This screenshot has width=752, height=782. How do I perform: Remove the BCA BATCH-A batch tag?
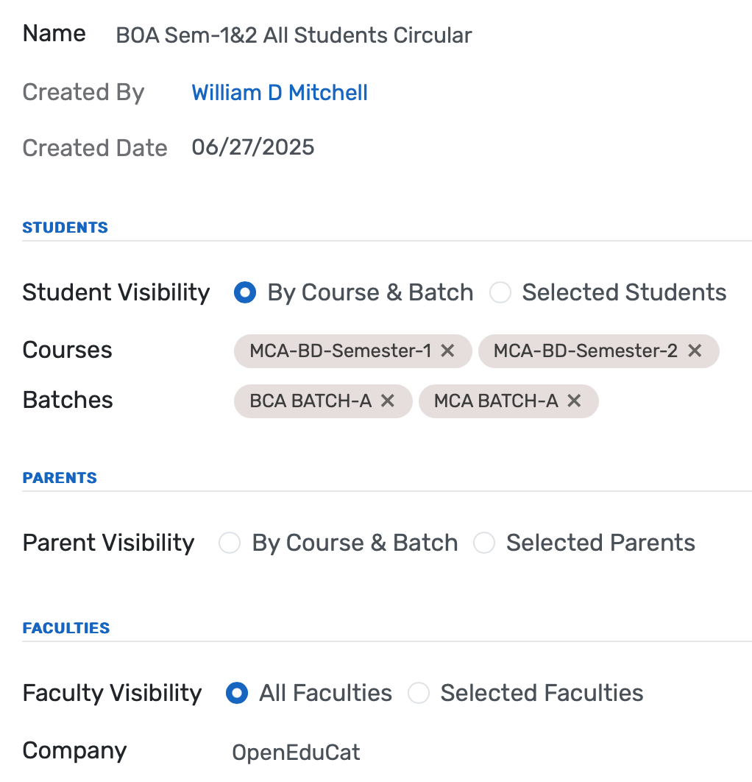pyautogui.click(x=388, y=401)
